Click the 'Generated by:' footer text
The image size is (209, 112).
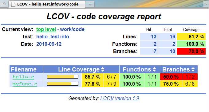click(84, 98)
